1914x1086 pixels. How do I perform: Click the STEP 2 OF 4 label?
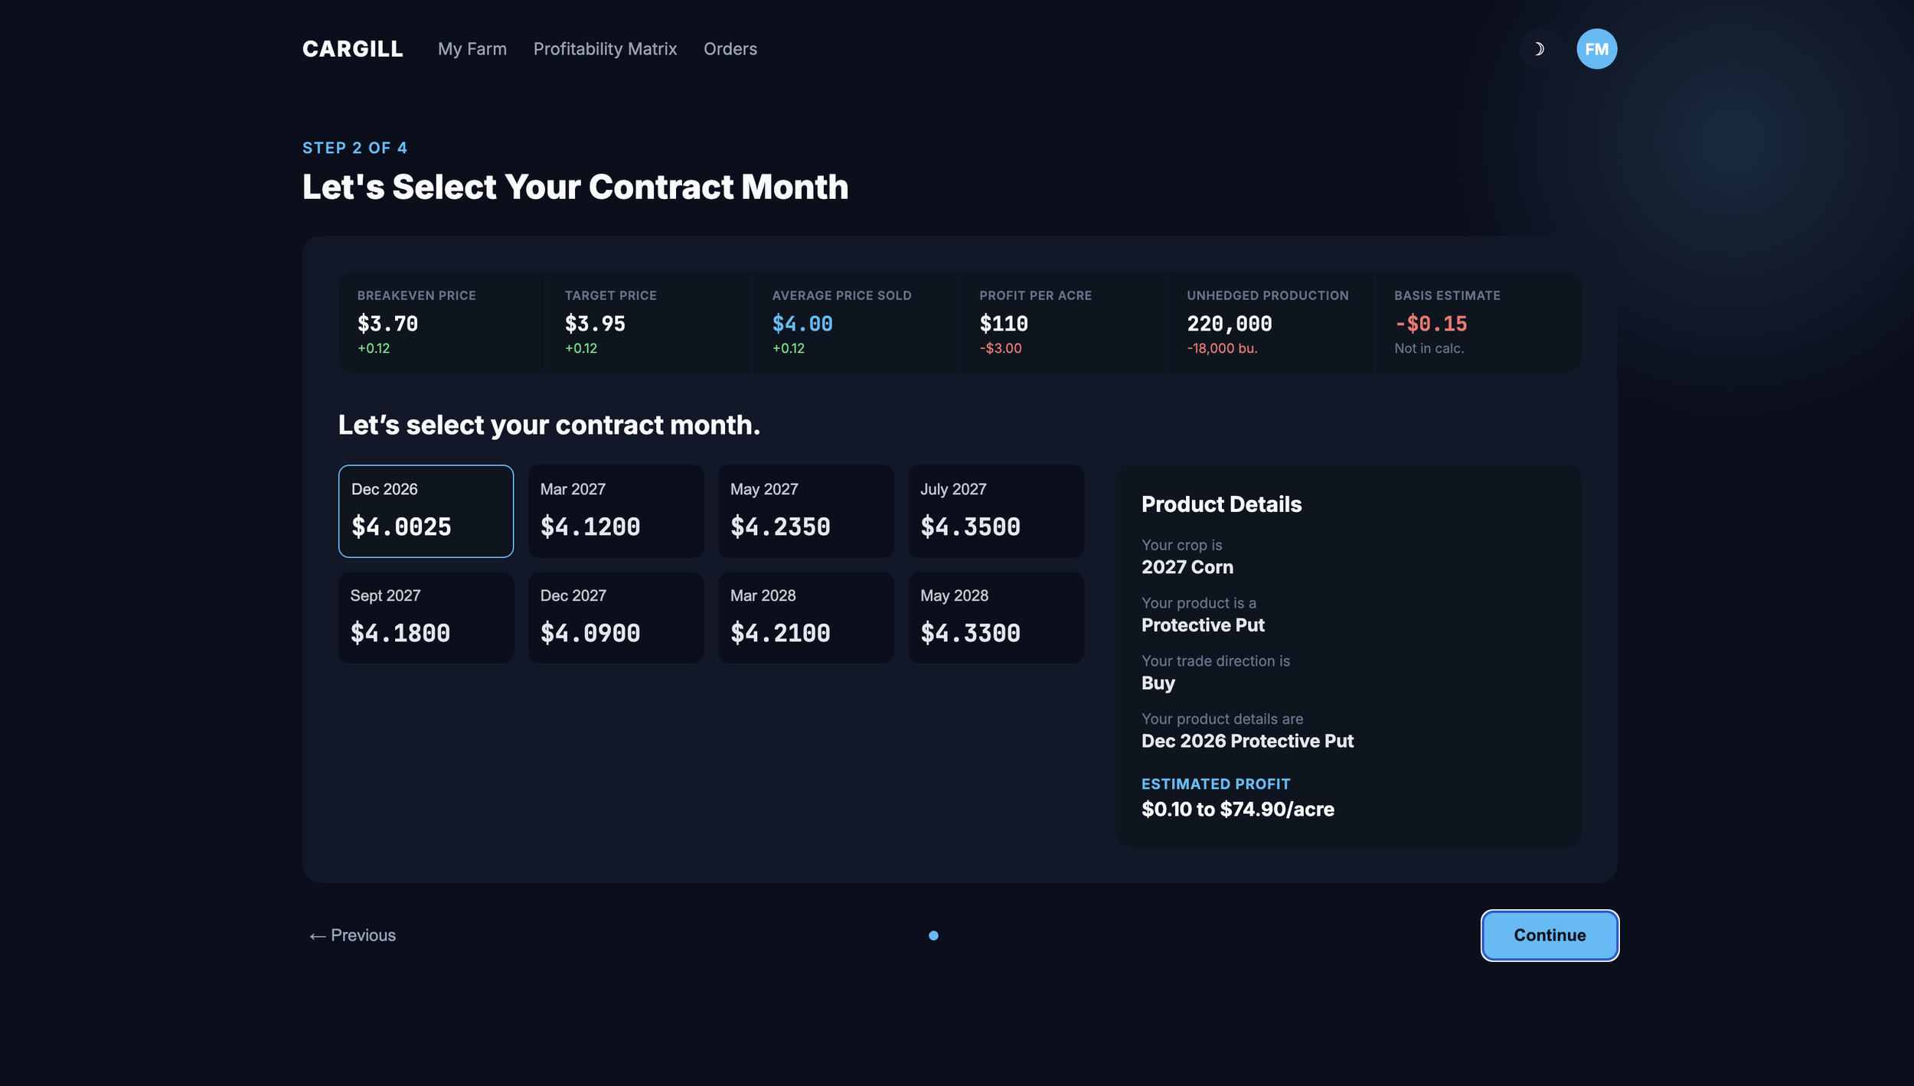354,148
